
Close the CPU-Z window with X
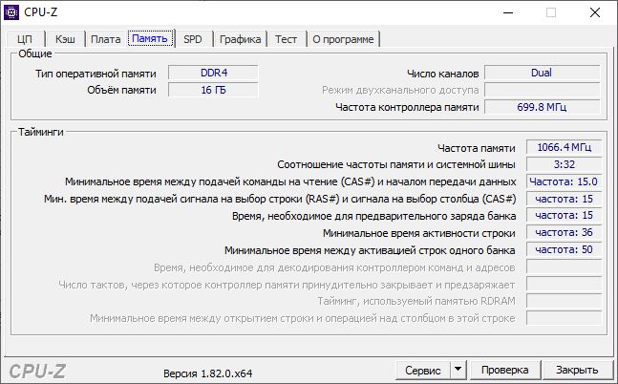pos(595,12)
